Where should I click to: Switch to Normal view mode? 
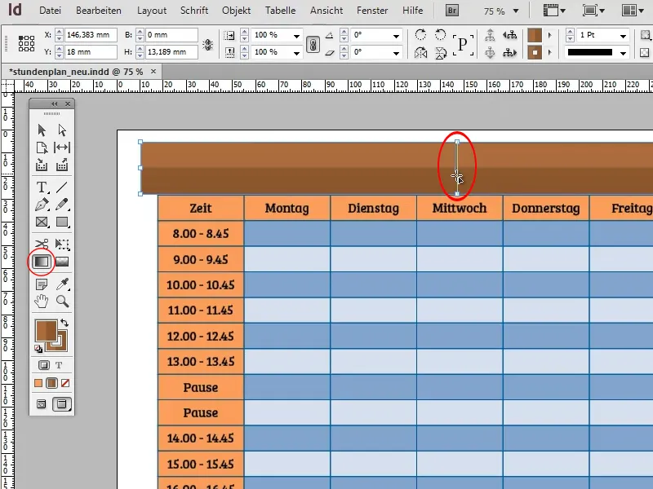(42, 403)
